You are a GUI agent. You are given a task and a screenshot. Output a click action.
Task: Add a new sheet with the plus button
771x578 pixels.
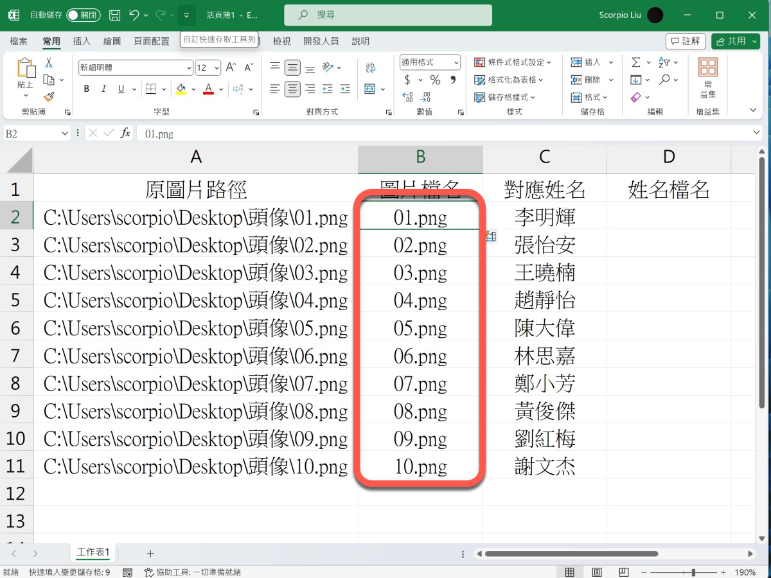(150, 553)
